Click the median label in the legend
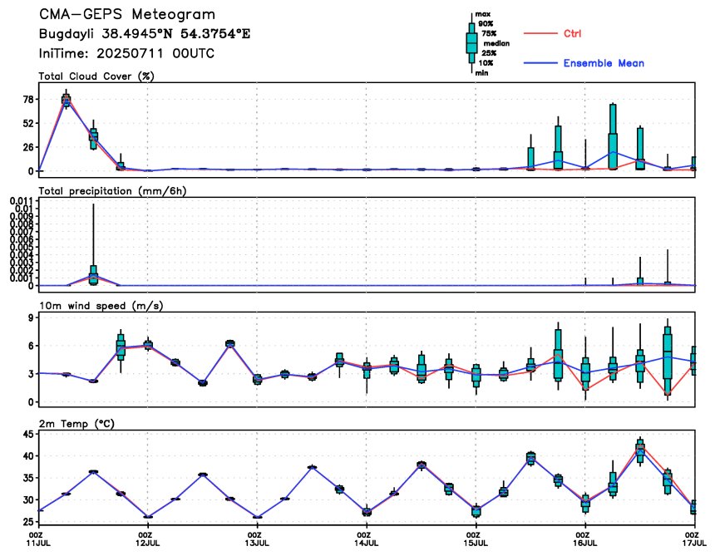Image resolution: width=715 pixels, height=556 pixels. 496,43
